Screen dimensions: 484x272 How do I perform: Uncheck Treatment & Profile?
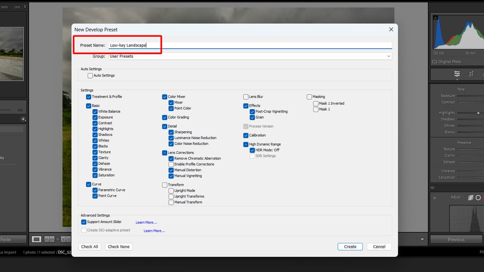[x=89, y=97]
